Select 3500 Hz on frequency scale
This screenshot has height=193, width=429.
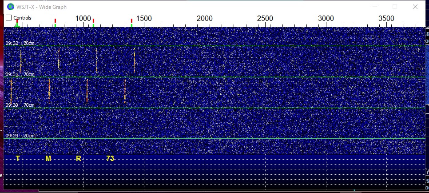tap(386, 18)
